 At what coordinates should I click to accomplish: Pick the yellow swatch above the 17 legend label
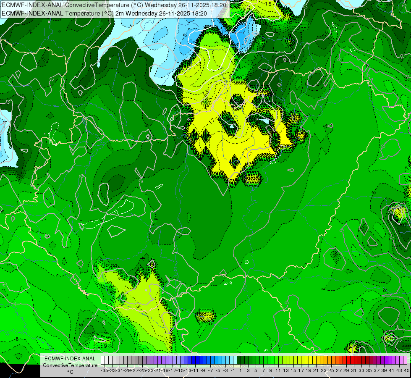pyautogui.click(x=299, y=360)
